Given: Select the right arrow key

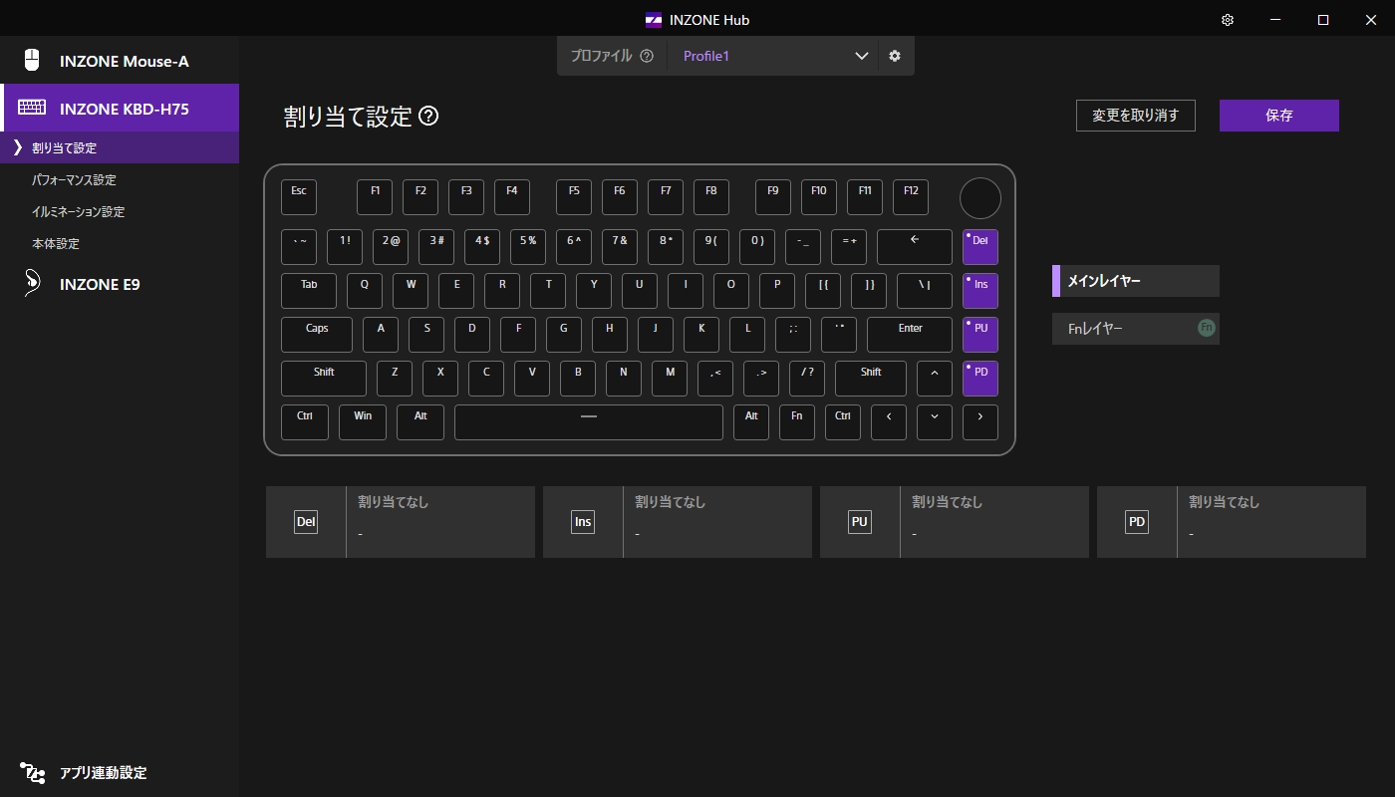Looking at the screenshot, I should coord(980,422).
